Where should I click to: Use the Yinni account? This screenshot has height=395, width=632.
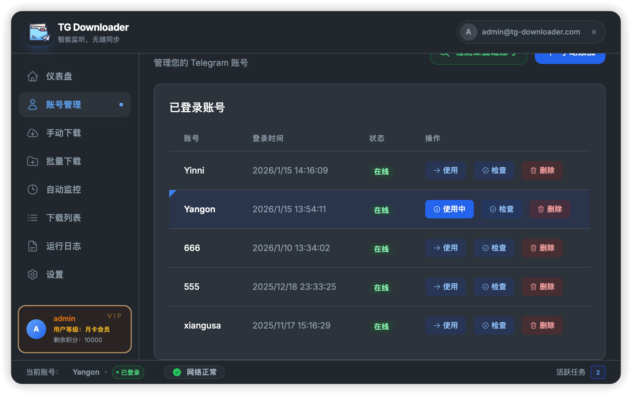445,170
